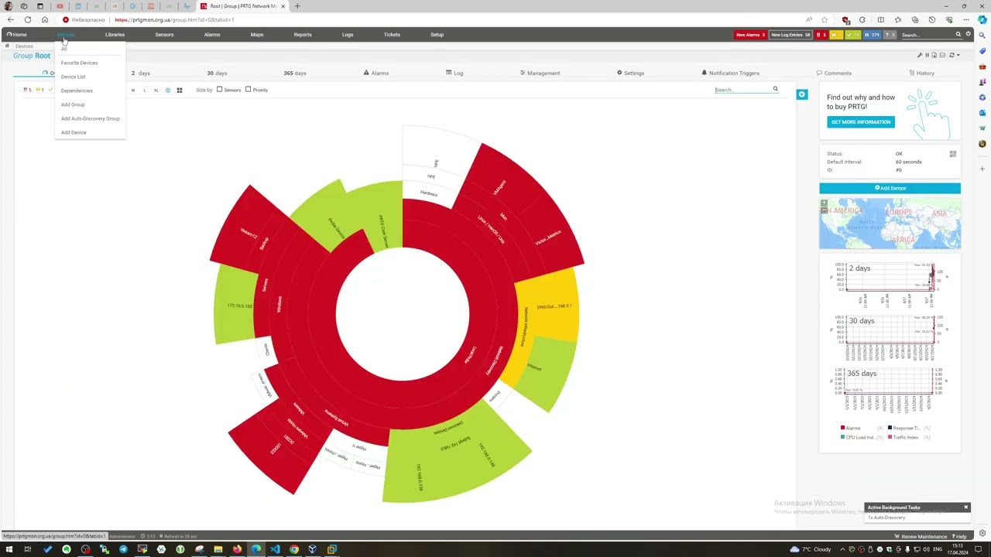
Task: Click Get More Information button
Action: (861, 122)
